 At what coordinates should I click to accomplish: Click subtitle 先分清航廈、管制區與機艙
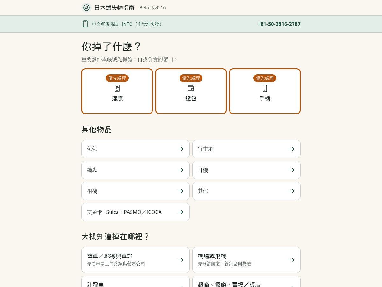point(224,264)
